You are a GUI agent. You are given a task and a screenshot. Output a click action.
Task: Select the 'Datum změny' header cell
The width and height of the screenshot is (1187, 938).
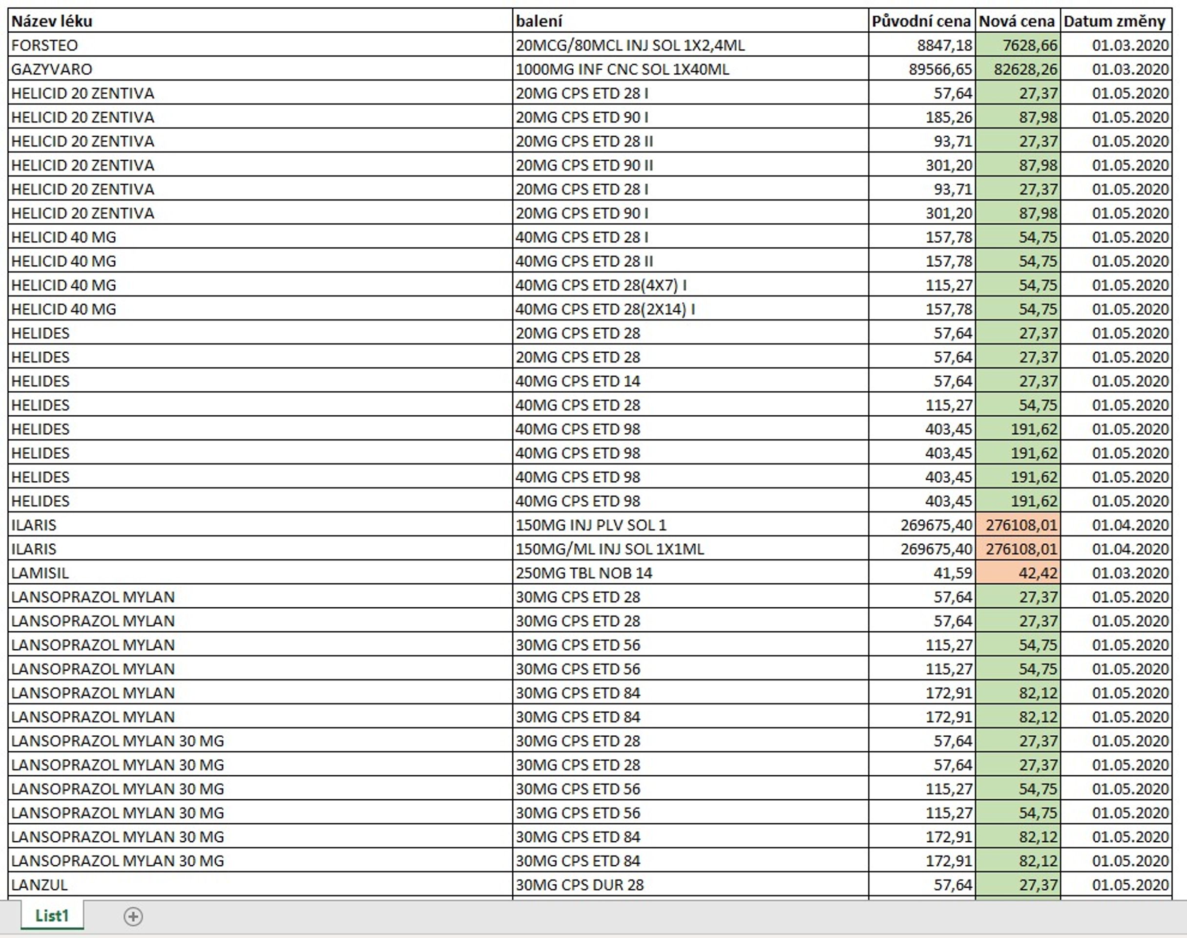(x=1116, y=21)
